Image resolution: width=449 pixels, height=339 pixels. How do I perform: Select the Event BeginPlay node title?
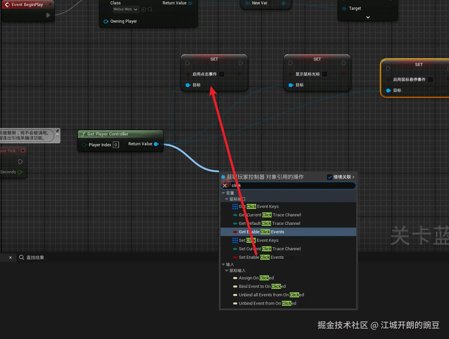[x=27, y=5]
